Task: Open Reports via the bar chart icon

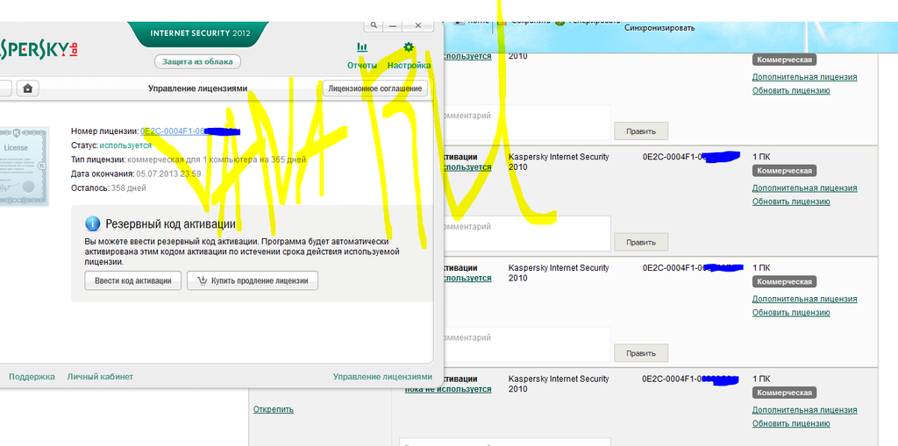Action: click(x=362, y=47)
